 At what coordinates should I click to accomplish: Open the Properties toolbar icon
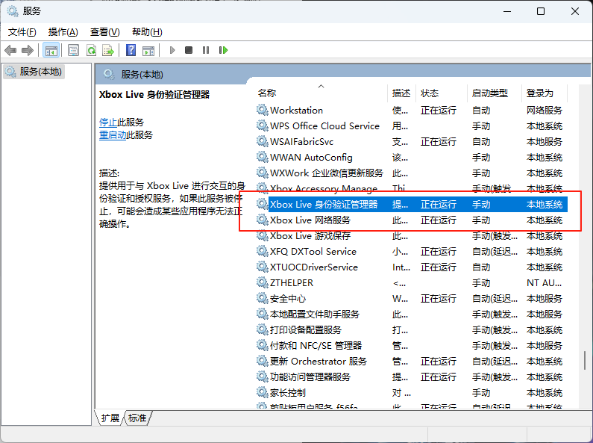[73, 50]
